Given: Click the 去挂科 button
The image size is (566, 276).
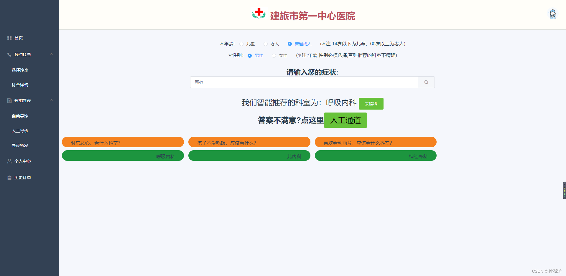Looking at the screenshot, I should tap(371, 104).
